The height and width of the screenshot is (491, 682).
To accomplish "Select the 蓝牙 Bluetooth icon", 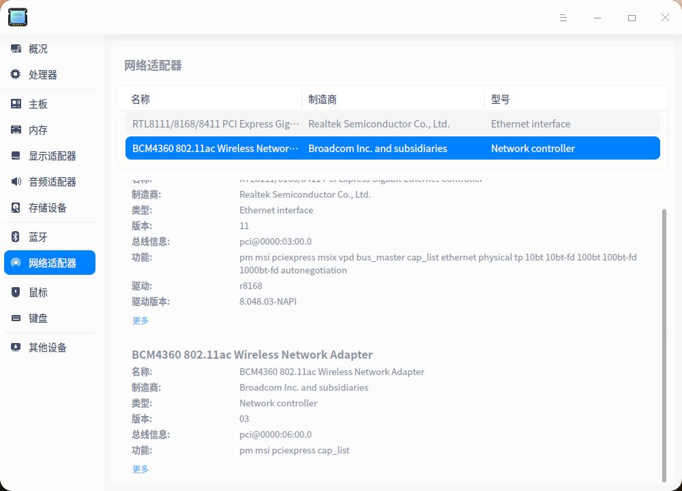I will point(16,237).
